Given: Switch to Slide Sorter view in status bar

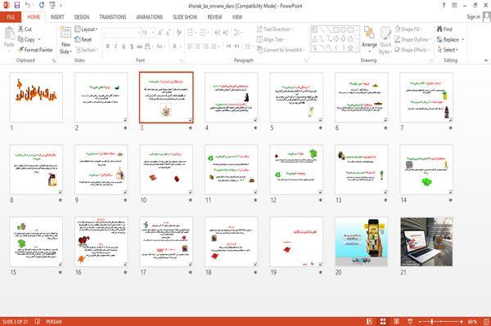Looking at the screenshot, I should click(383, 322).
